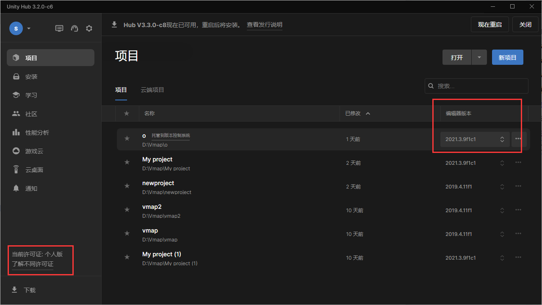Viewport: 542px width, 305px height.
Task: Open the editor version dropdown for project o
Action: (x=475, y=139)
